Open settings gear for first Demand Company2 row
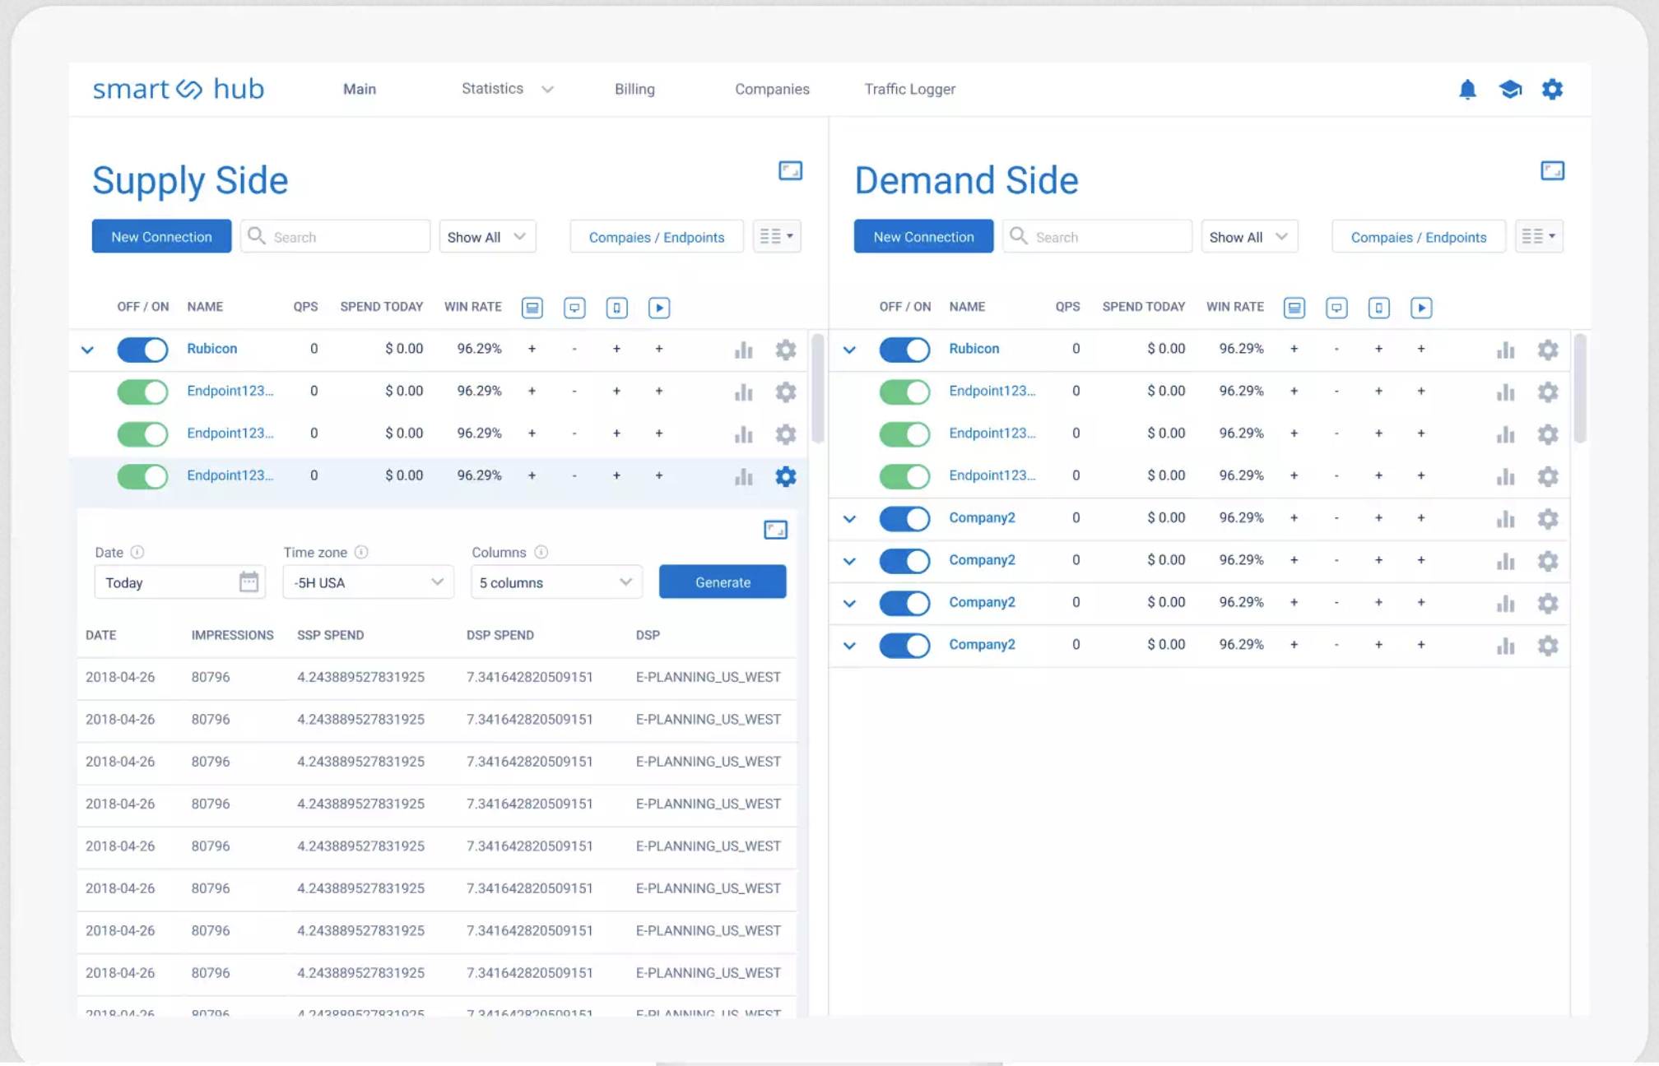The width and height of the screenshot is (1659, 1066). click(x=1548, y=519)
